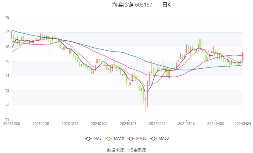The height and width of the screenshot is (153, 253).
Task: Hide the MA10 line via its legend label
Action: (x=119, y=138)
